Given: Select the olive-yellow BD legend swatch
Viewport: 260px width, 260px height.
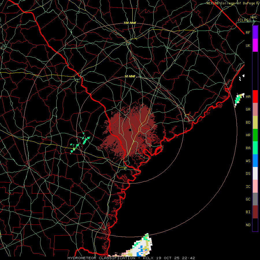Looking at the screenshot, I should (255, 122).
